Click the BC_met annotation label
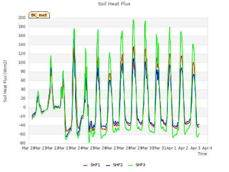The height and width of the screenshot is (172, 229). coord(39,15)
